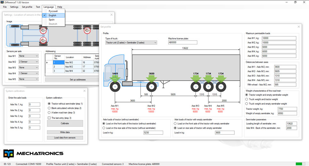Select Tractor without semi-trailer (step 1)
This screenshot has height=166, width=309.
[x=49, y=104]
